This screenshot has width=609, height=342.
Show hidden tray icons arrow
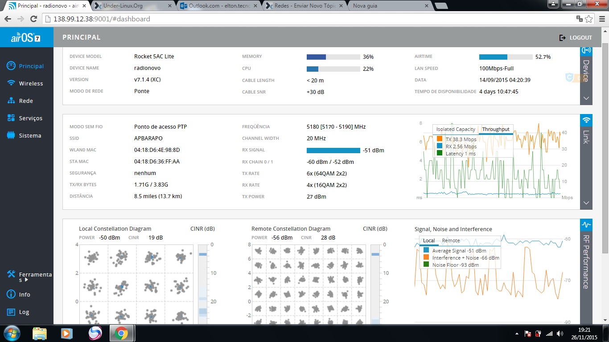[517, 334]
